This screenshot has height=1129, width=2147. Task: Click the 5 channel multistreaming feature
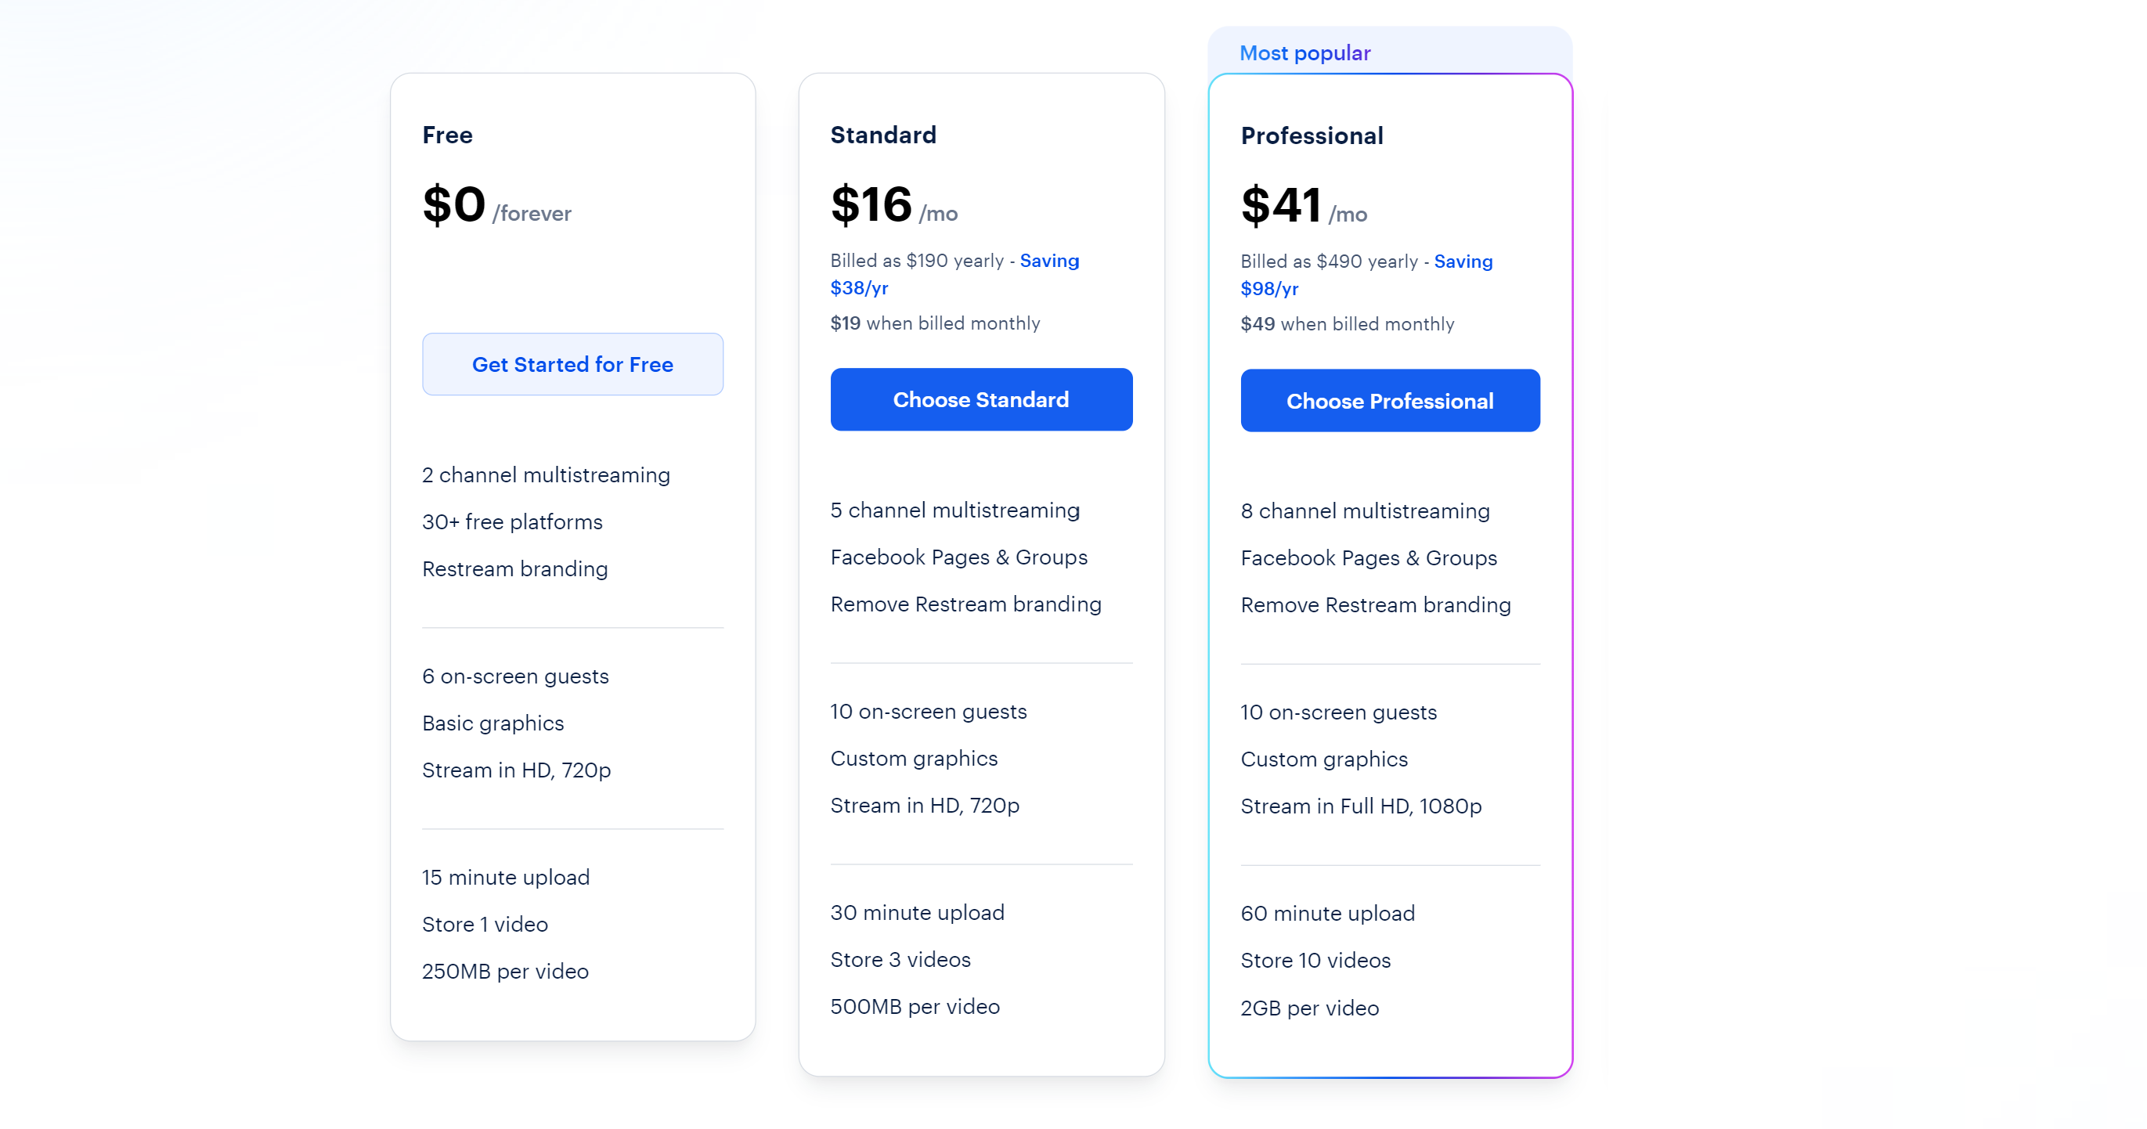coord(954,510)
